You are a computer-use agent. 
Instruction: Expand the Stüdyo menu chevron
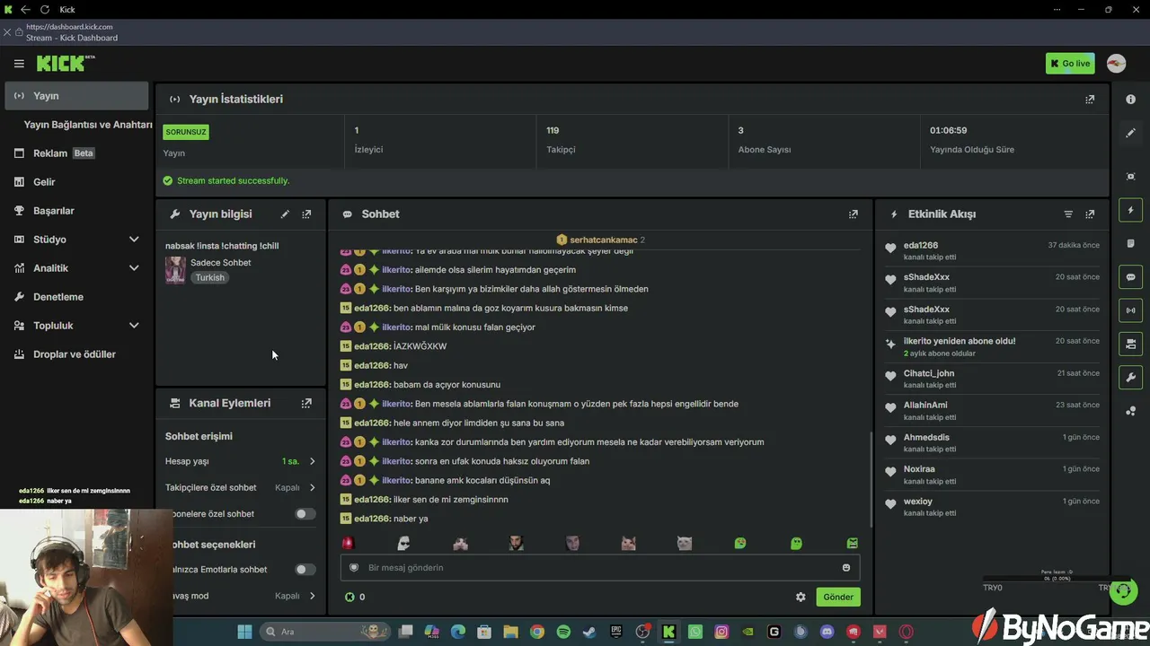pos(134,240)
